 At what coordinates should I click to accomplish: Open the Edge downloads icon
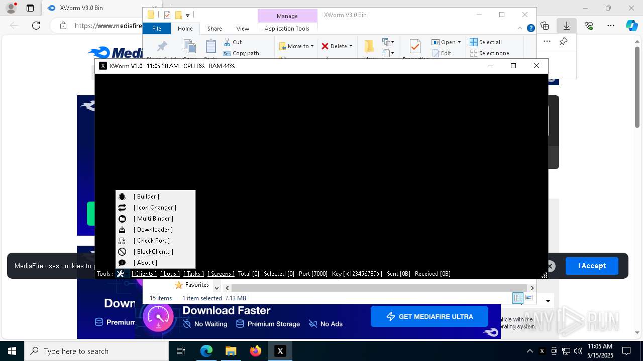[567, 26]
